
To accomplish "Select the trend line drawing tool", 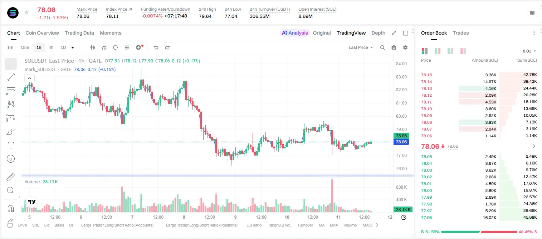I will click(11, 77).
